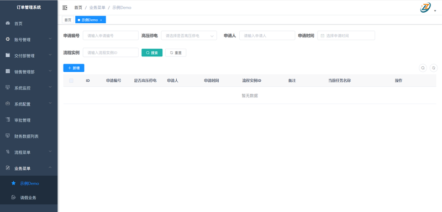
Task: Click 示例Demo in the breadcrumb
Action: coord(122,8)
